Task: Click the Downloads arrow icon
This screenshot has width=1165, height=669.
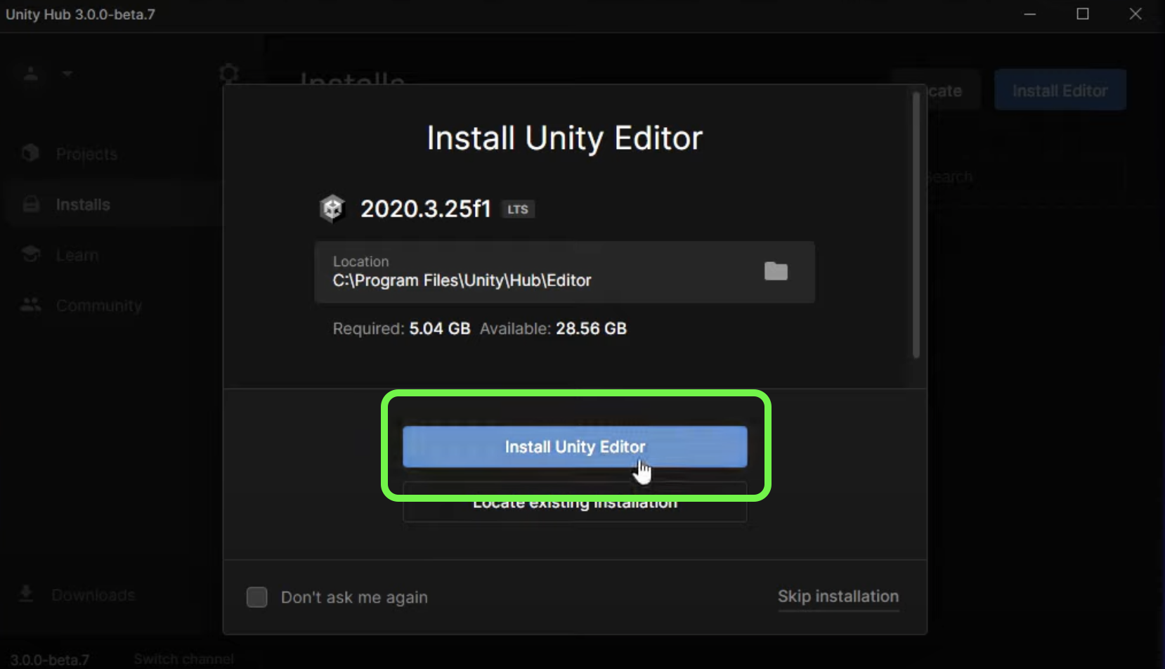Action: tap(26, 594)
